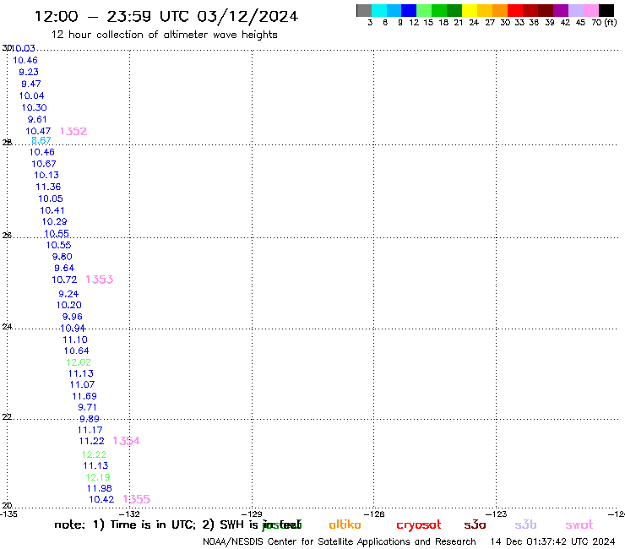Click the gray swatch in the color scale
This screenshot has width=625, height=549.
point(364,10)
